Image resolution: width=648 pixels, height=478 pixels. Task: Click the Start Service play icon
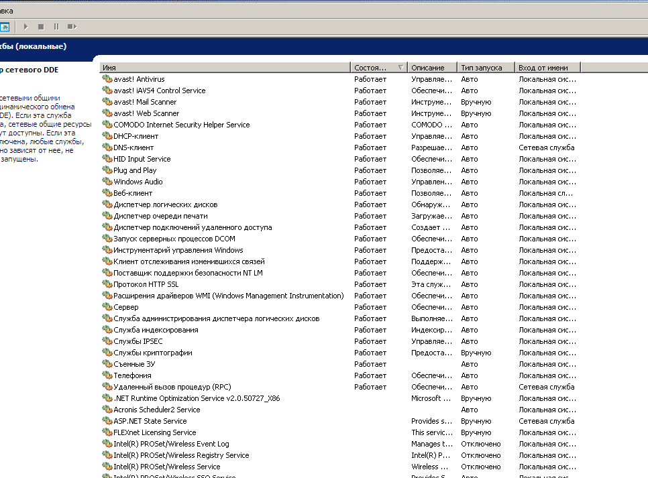coord(25,27)
